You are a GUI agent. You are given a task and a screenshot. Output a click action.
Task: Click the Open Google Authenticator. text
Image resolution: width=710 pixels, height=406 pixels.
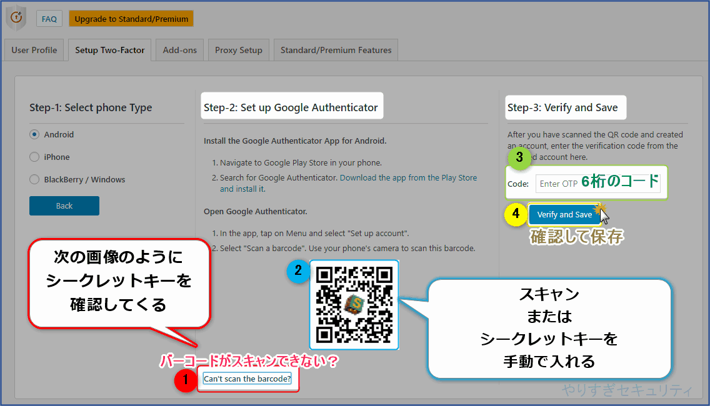click(256, 211)
